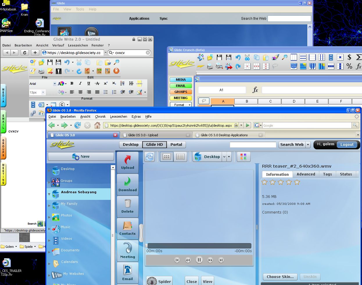Click the magnifier find icon in Glide Write
The image size is (362, 285).
tap(116, 62)
